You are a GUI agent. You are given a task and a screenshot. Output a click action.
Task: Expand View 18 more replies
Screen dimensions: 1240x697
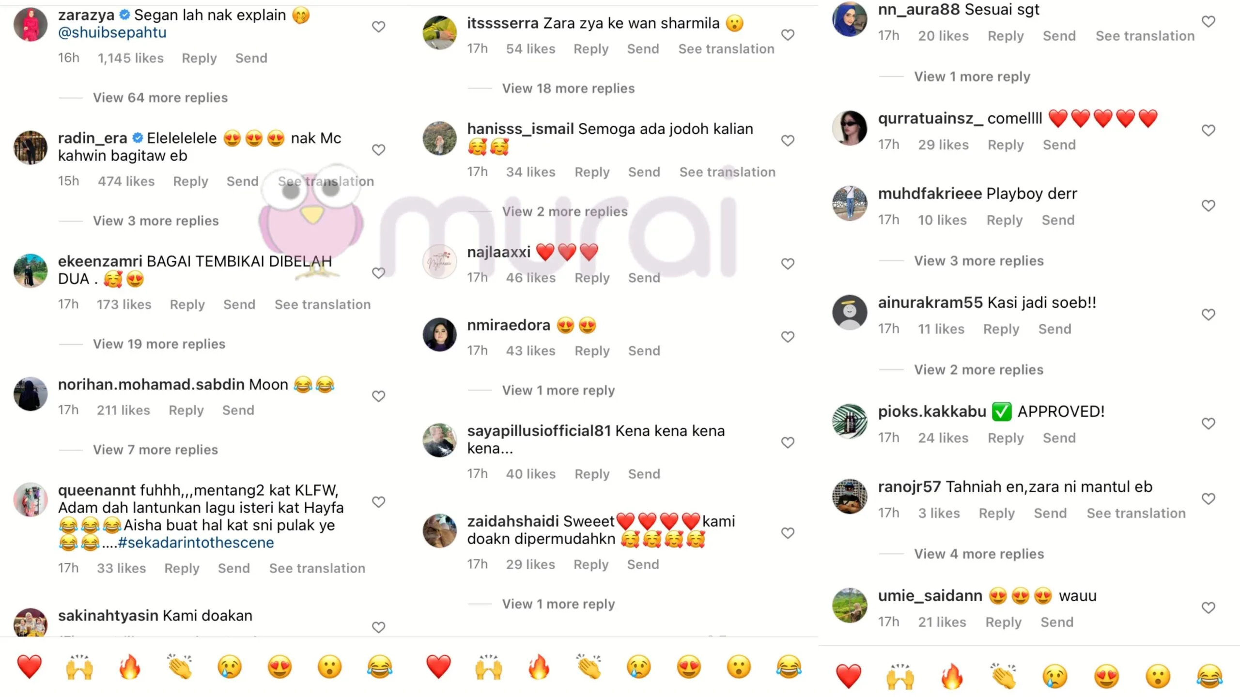pos(568,89)
